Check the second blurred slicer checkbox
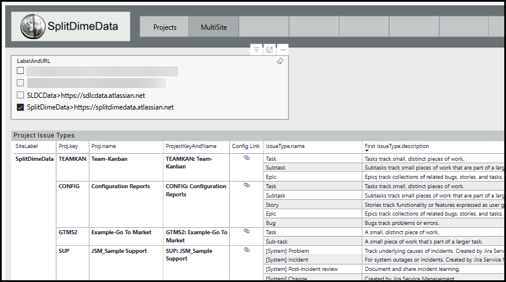Screen dimensions: 506x282 20,83
